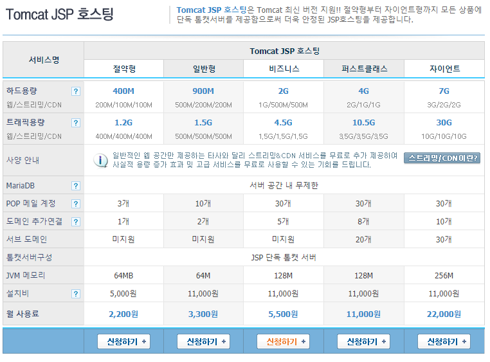490x362 pixels.
Task: Click help icon beside 도메인 추가연결
Action: pos(76,222)
